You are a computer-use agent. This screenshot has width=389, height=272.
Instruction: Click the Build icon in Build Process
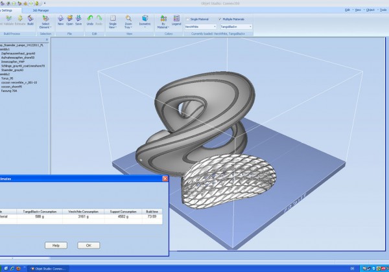click(x=30, y=18)
